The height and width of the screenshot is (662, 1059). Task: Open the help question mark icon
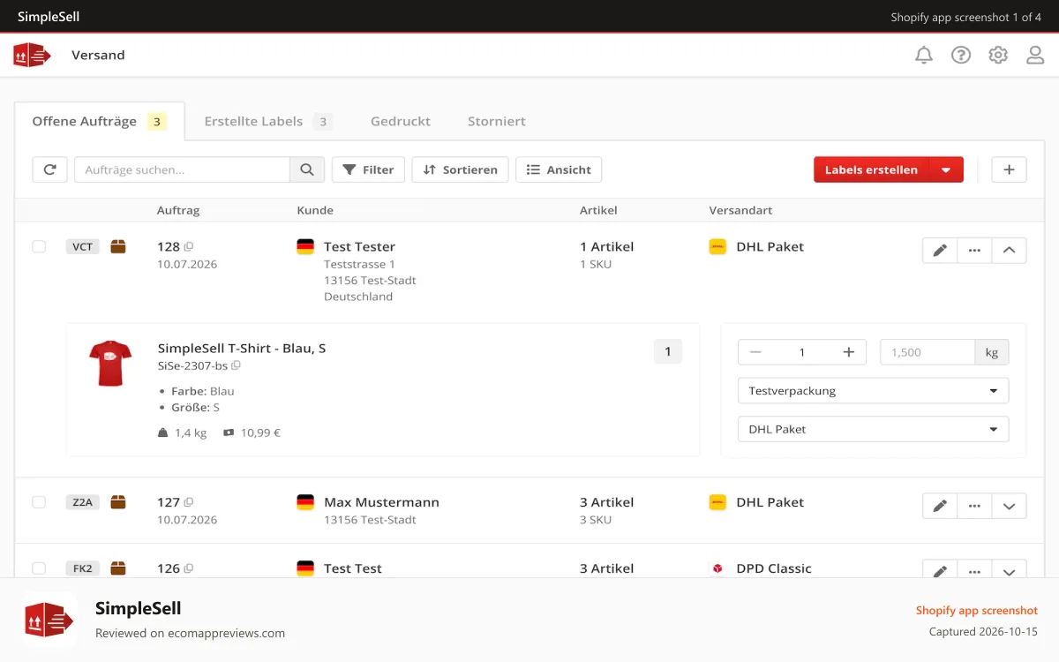coord(961,55)
